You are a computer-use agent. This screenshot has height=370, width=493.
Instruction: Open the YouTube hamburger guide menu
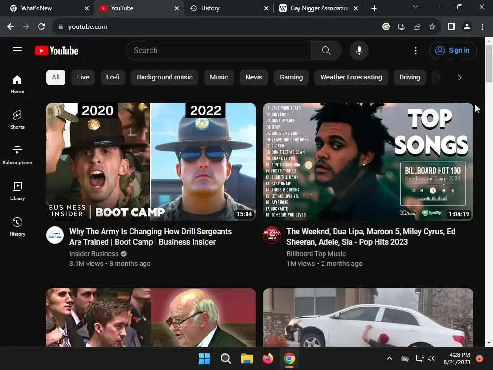(17, 50)
